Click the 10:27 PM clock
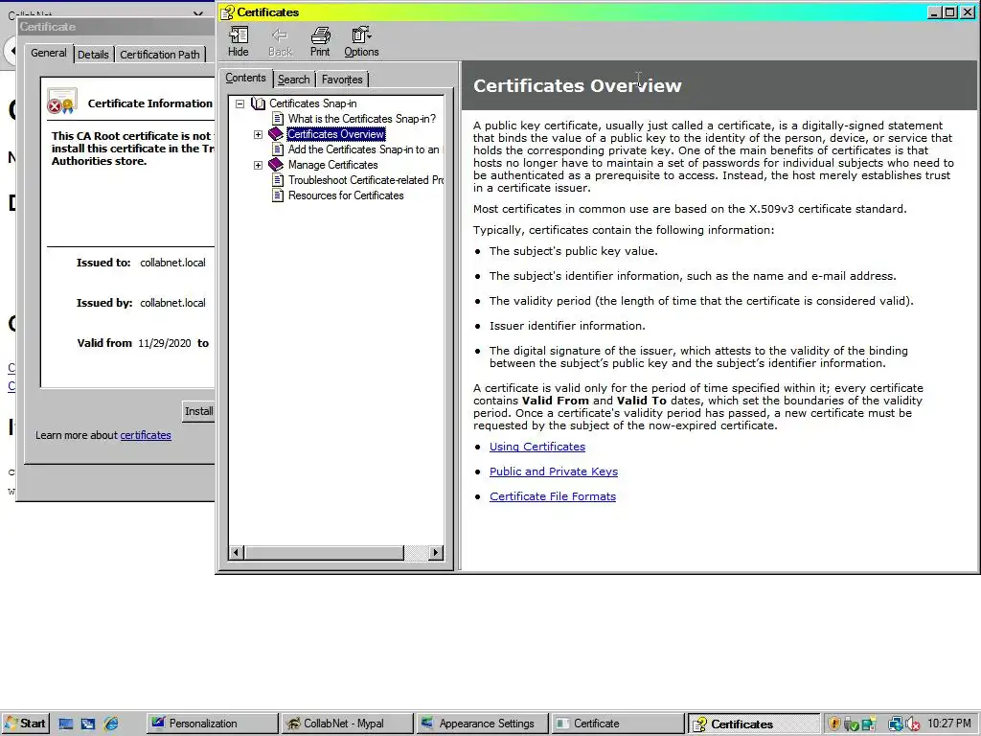Image resolution: width=981 pixels, height=736 pixels. tap(949, 724)
